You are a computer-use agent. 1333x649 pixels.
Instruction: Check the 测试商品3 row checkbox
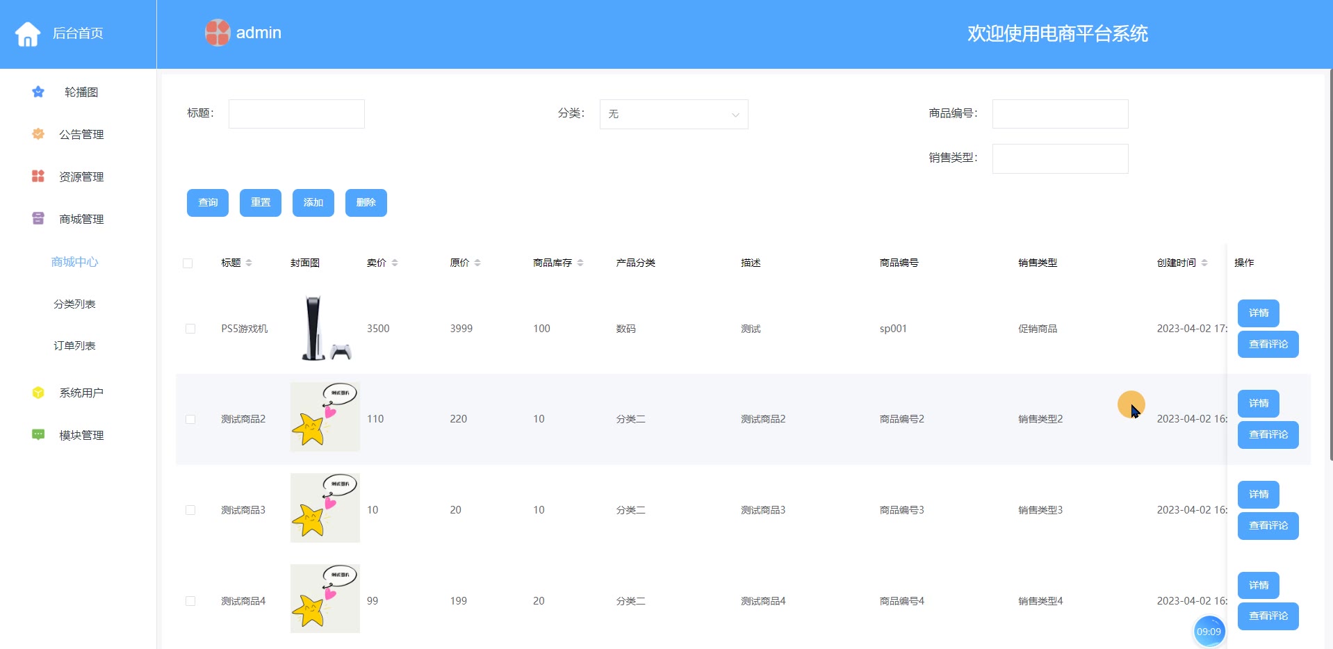pyautogui.click(x=190, y=510)
